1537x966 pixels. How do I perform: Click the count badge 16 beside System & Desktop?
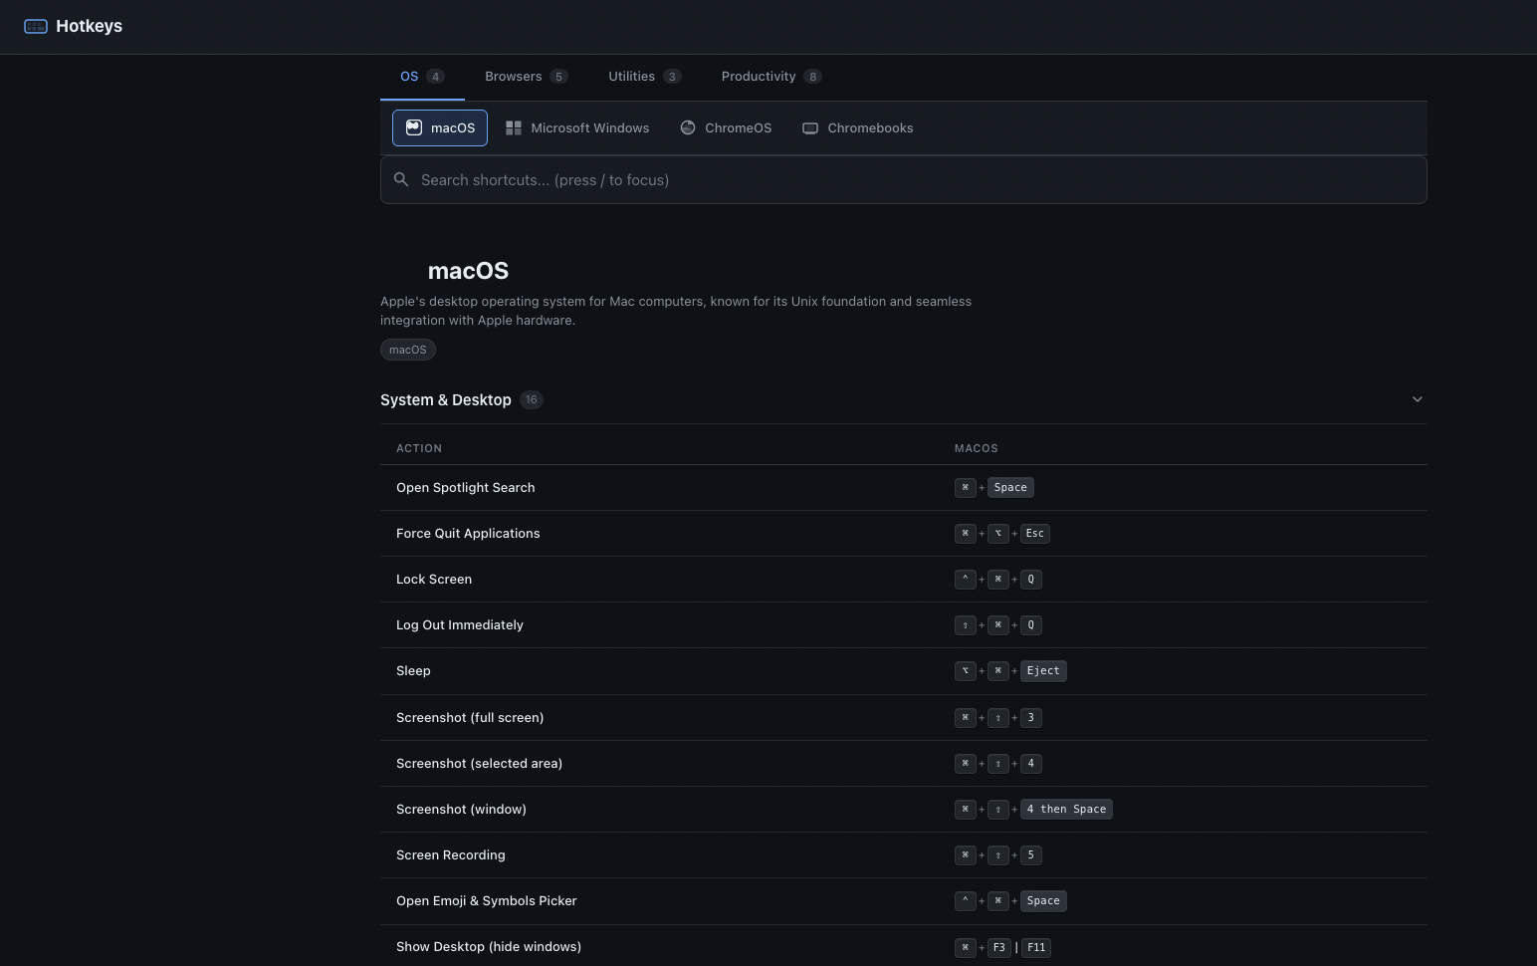[532, 399]
